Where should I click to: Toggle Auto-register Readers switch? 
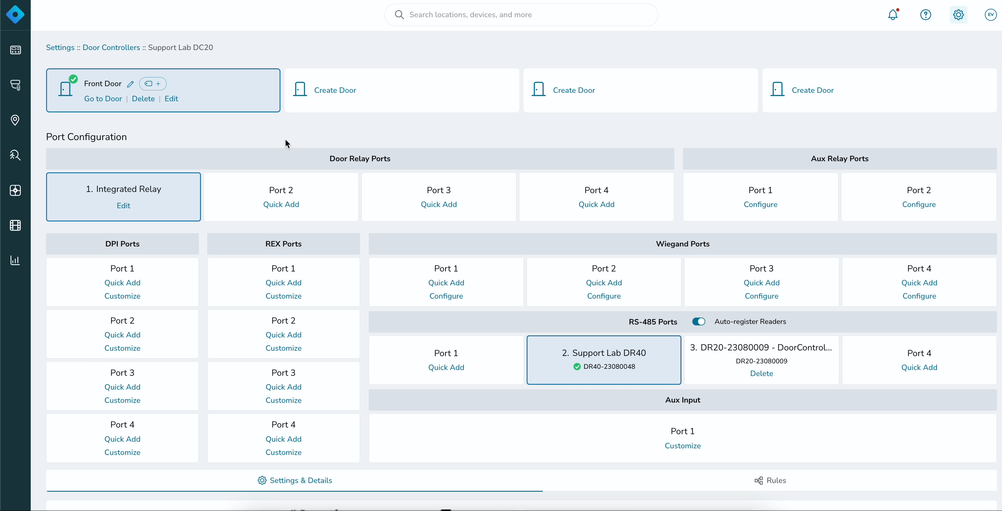click(x=699, y=321)
